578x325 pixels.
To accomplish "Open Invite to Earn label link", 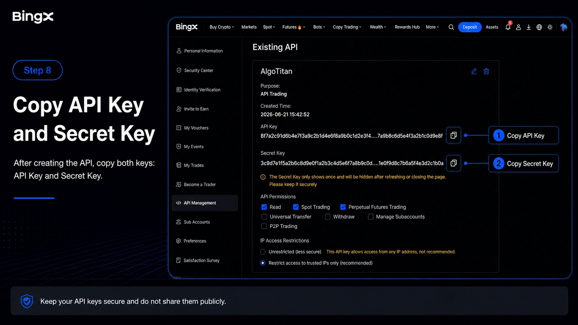I will click(x=196, y=109).
